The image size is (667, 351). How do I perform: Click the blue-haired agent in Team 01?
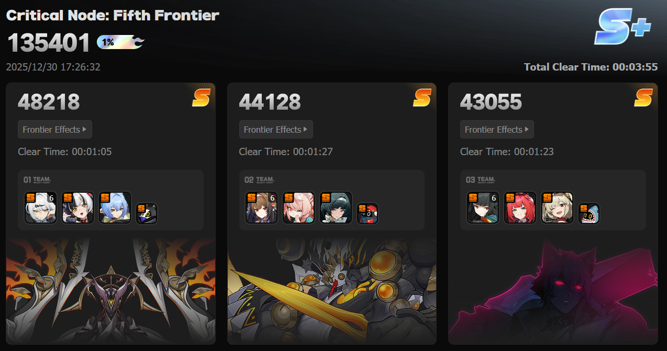point(115,207)
